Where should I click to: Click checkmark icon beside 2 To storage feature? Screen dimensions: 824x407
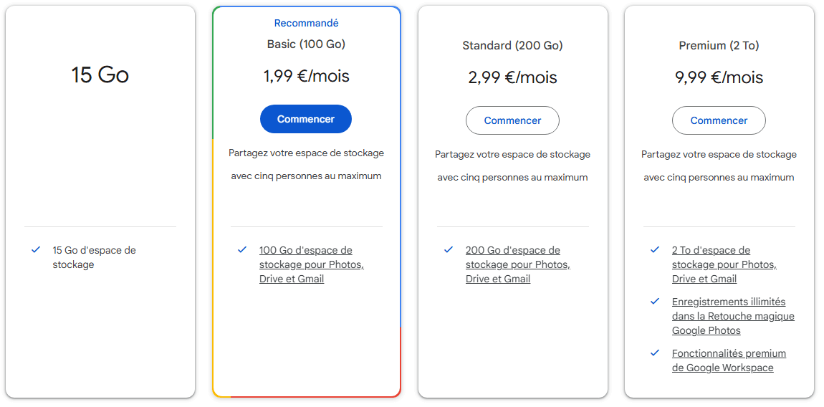(x=655, y=249)
